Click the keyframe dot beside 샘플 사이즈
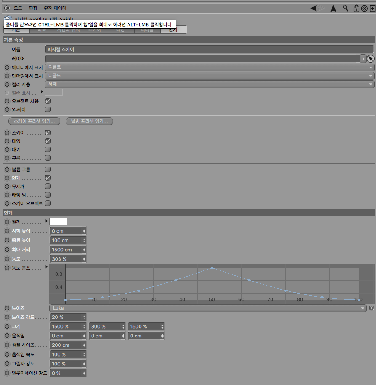 tap(7, 345)
